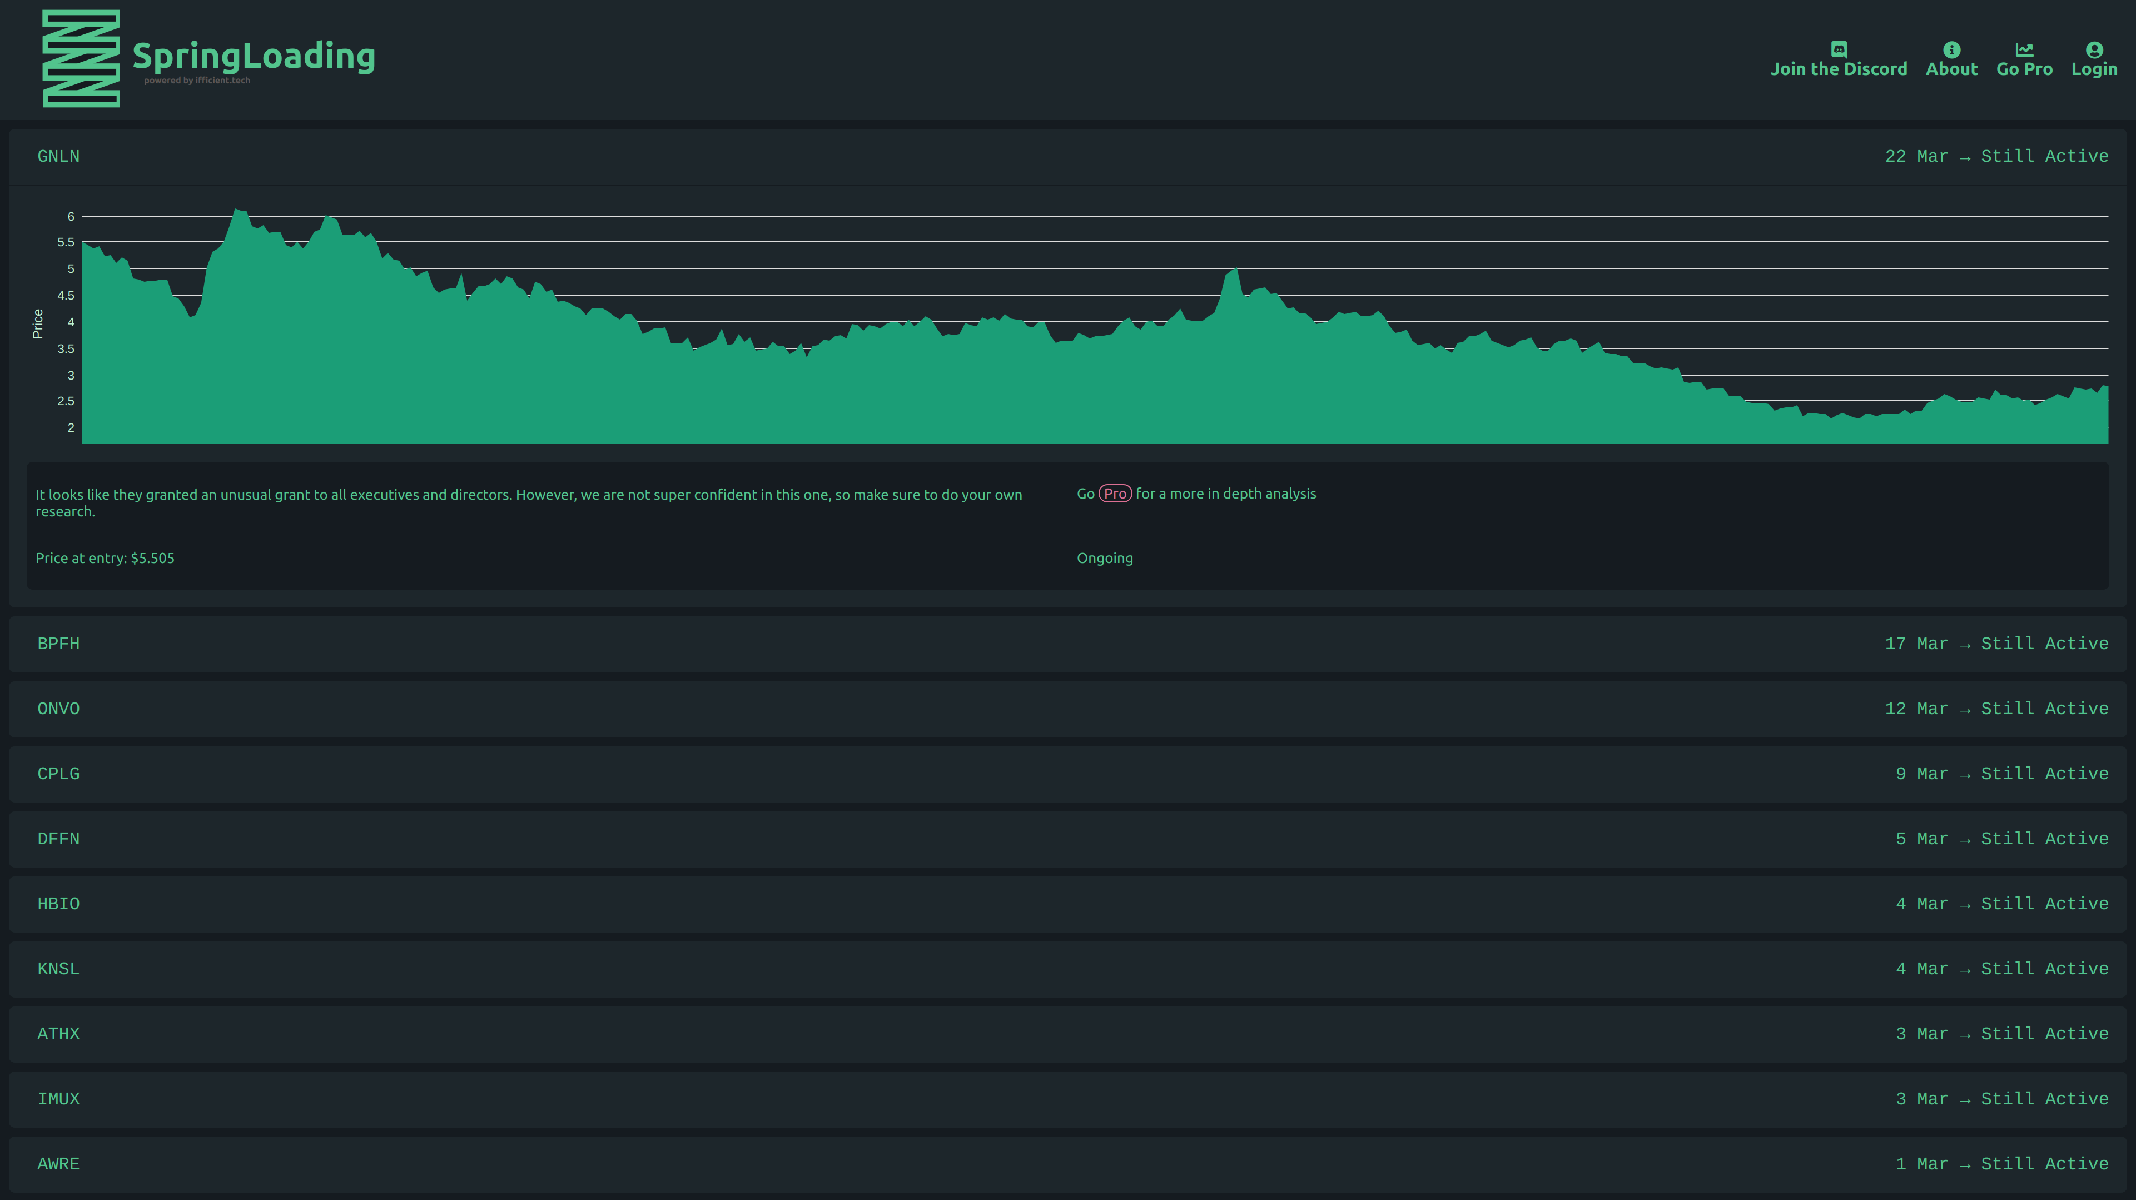This screenshot has width=2136, height=1201.
Task: Click the Go Pro chart icon
Action: [2024, 49]
